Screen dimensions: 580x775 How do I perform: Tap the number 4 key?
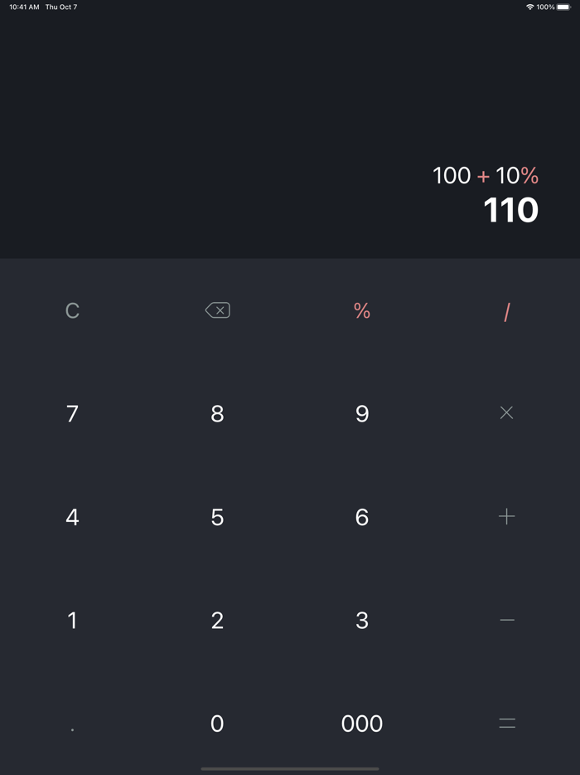click(72, 516)
